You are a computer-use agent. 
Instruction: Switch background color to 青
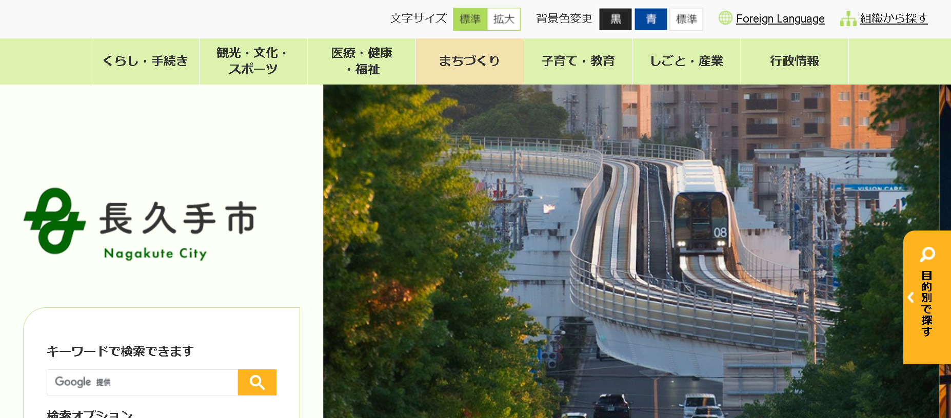tap(651, 19)
